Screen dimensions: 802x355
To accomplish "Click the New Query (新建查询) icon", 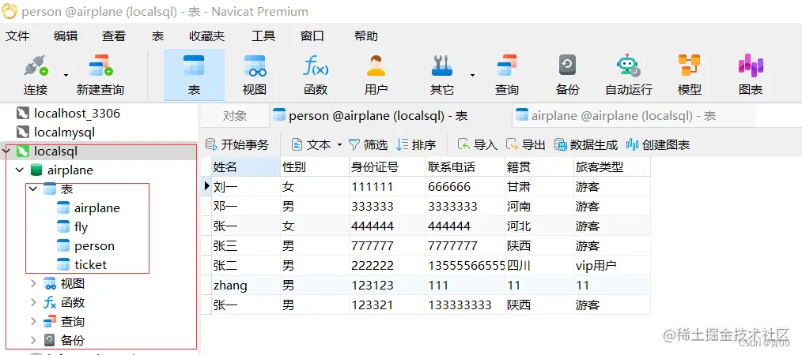I will (100, 65).
